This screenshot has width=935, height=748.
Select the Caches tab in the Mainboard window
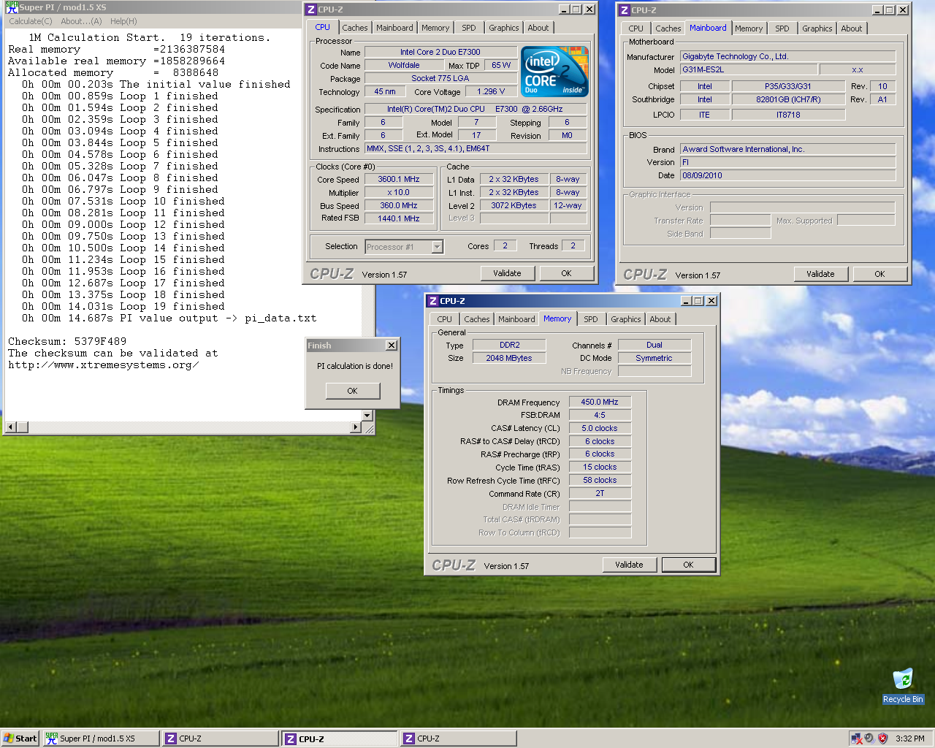point(668,28)
